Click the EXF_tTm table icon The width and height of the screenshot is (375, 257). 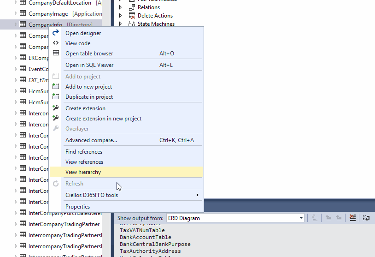pos(23,79)
